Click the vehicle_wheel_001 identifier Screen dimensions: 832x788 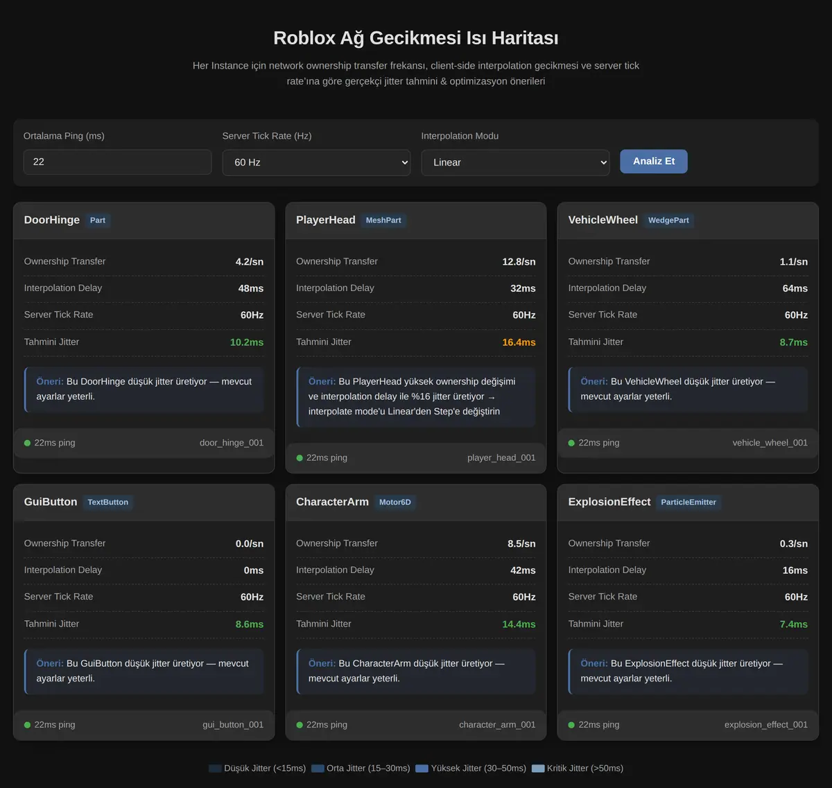pos(770,443)
